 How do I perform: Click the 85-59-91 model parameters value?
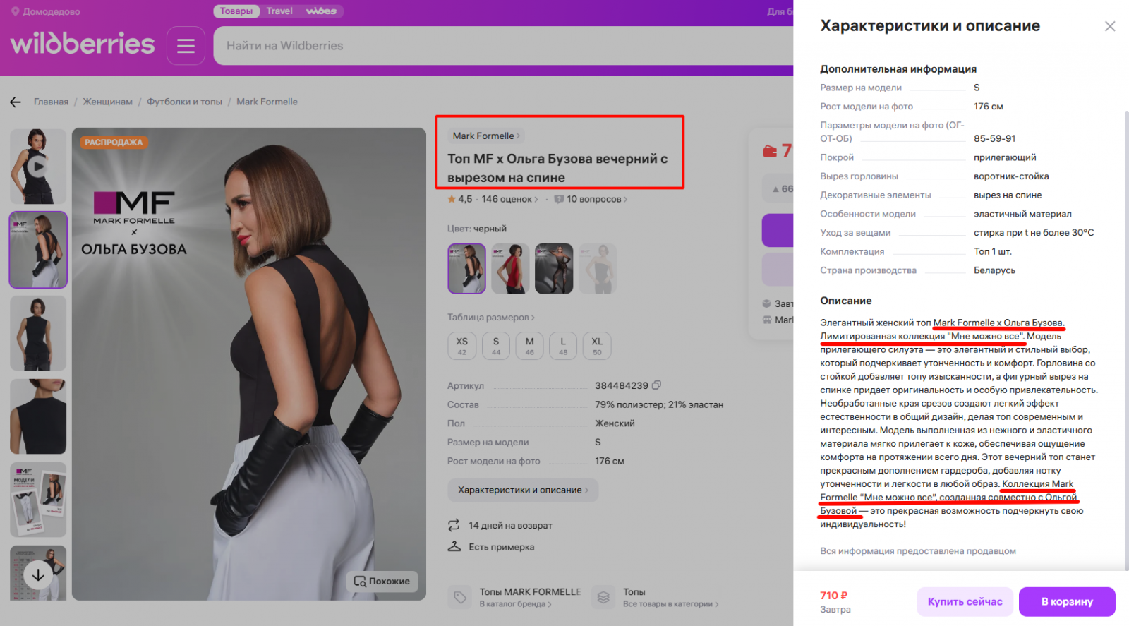(x=995, y=138)
